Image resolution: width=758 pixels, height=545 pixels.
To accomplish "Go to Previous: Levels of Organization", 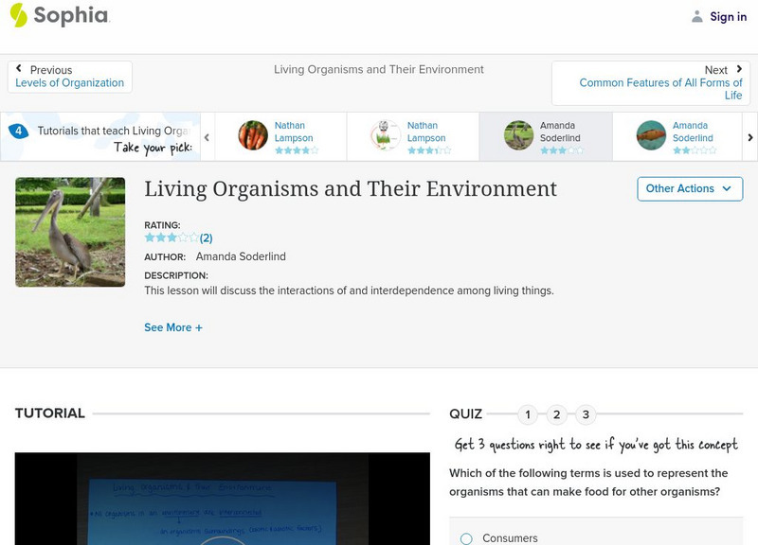I will pos(69,77).
